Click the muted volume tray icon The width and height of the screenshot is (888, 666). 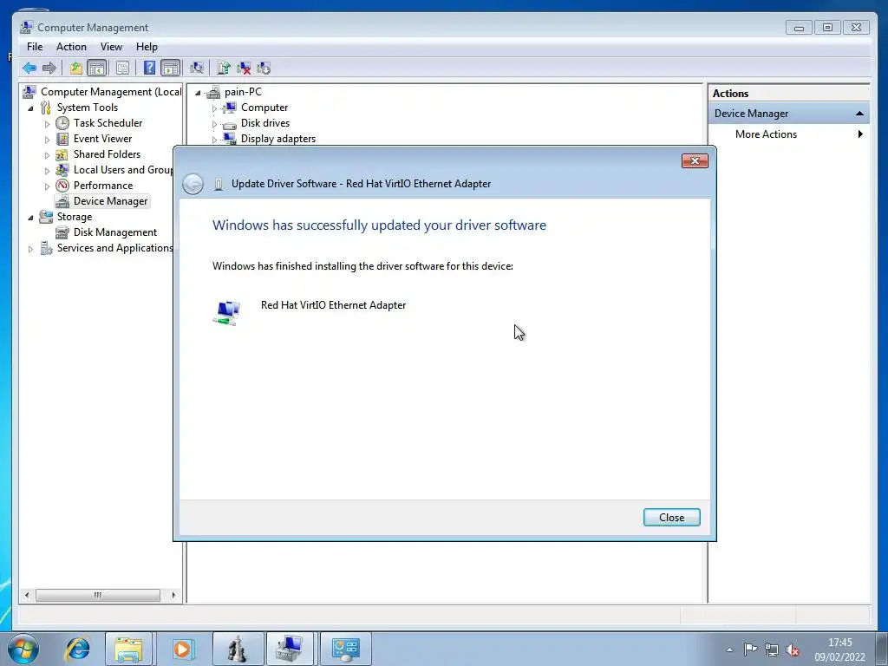coord(793,650)
